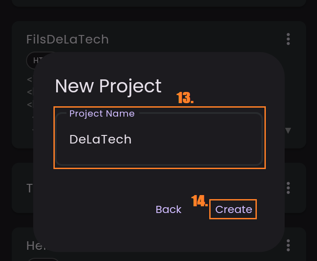The width and height of the screenshot is (317, 261).
Task: Open the FilsDeLaTech card three-dot menu
Action: point(288,39)
